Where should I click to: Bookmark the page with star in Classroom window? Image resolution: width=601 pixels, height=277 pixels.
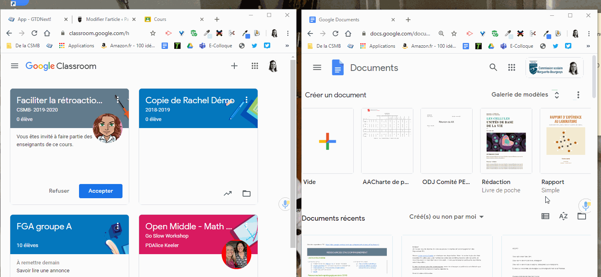(153, 33)
